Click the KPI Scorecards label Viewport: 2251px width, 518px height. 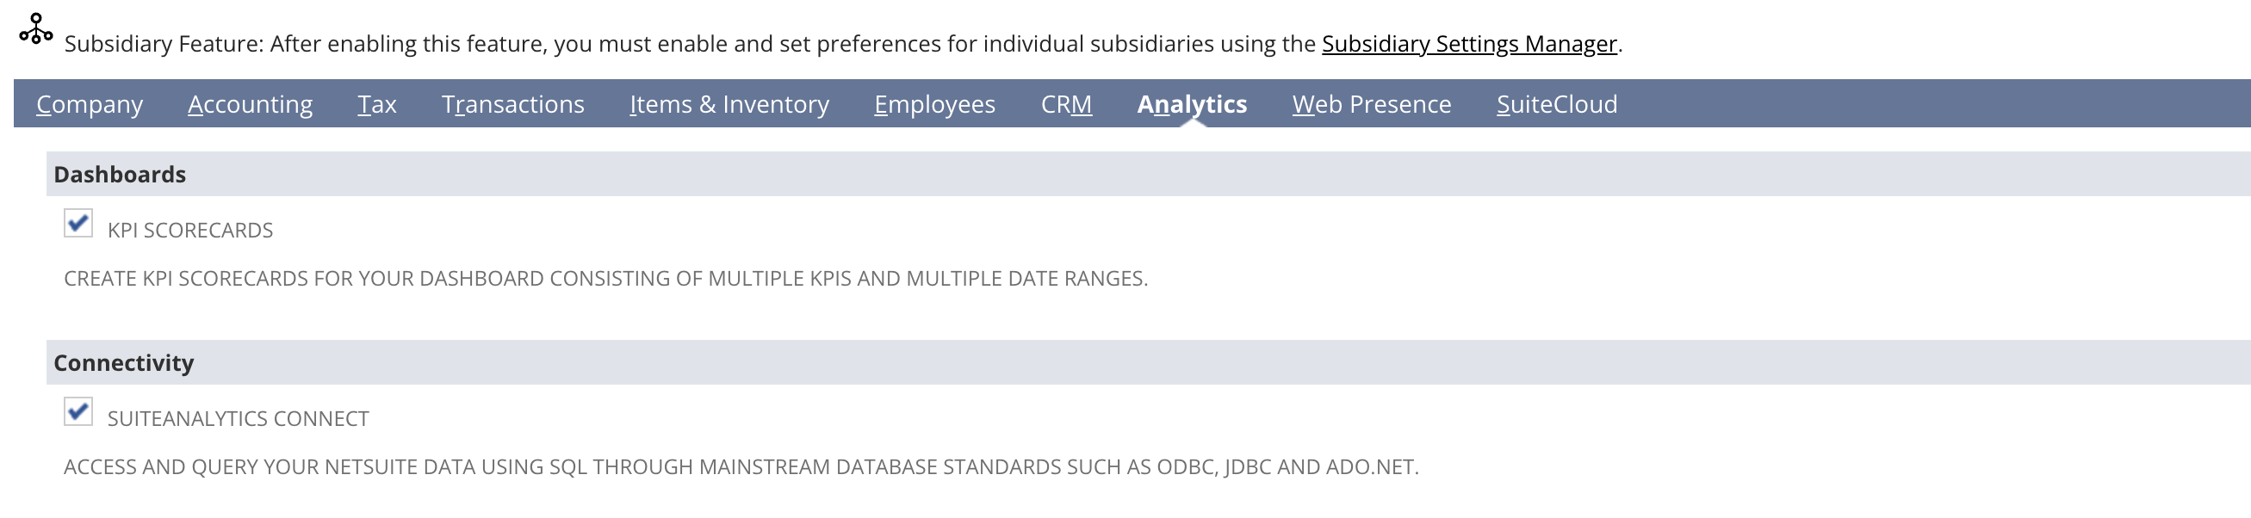[x=189, y=231]
